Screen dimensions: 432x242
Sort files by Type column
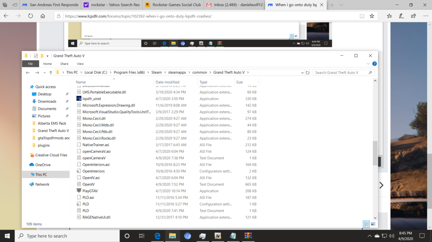tap(203, 82)
